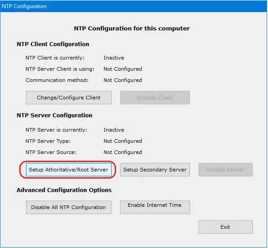Click the 'NTP Configuration for this computer' heading
The width and height of the screenshot is (268, 248).
click(132, 28)
